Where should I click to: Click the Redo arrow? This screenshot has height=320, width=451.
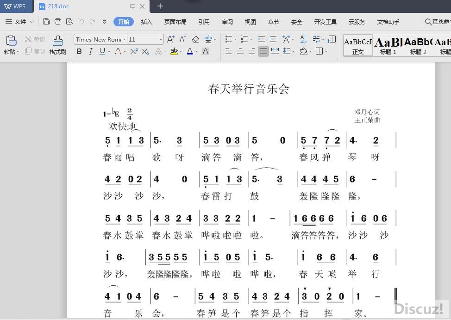click(x=92, y=22)
